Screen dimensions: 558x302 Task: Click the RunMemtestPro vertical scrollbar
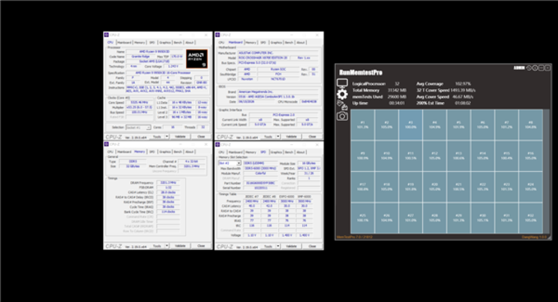[546, 171]
